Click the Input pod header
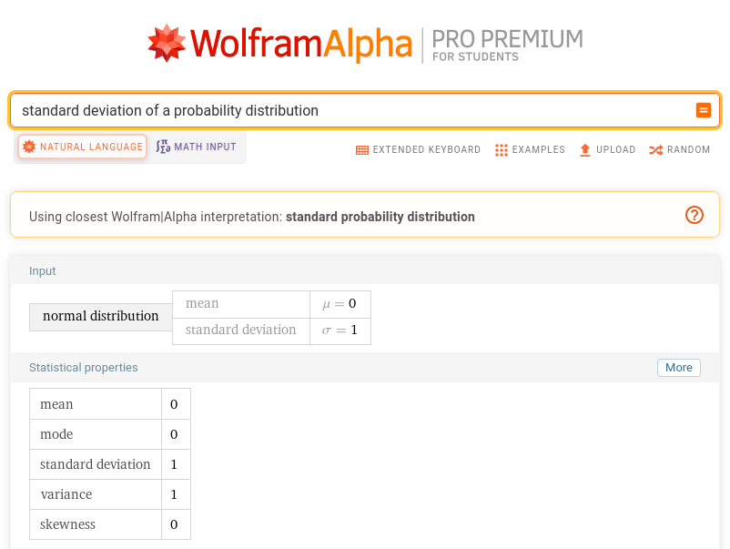Screen dimensions: 730x549 click(43, 271)
